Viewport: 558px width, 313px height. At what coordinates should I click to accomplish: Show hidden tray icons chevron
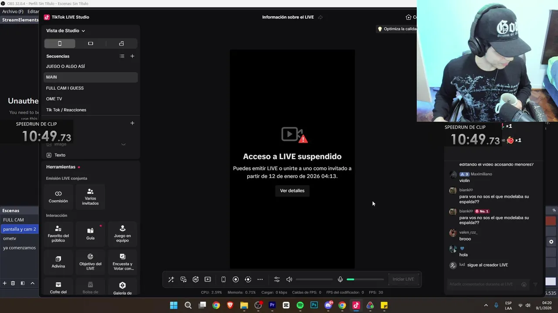pos(486,305)
